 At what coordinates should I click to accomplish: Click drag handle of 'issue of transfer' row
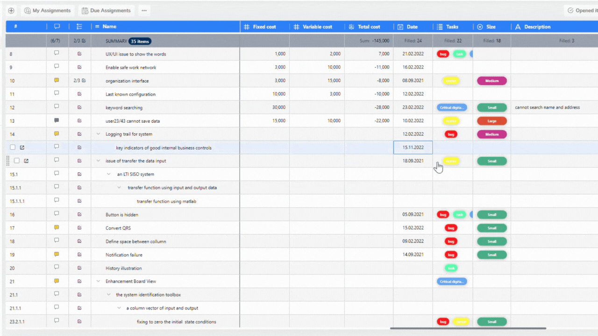(x=7, y=161)
